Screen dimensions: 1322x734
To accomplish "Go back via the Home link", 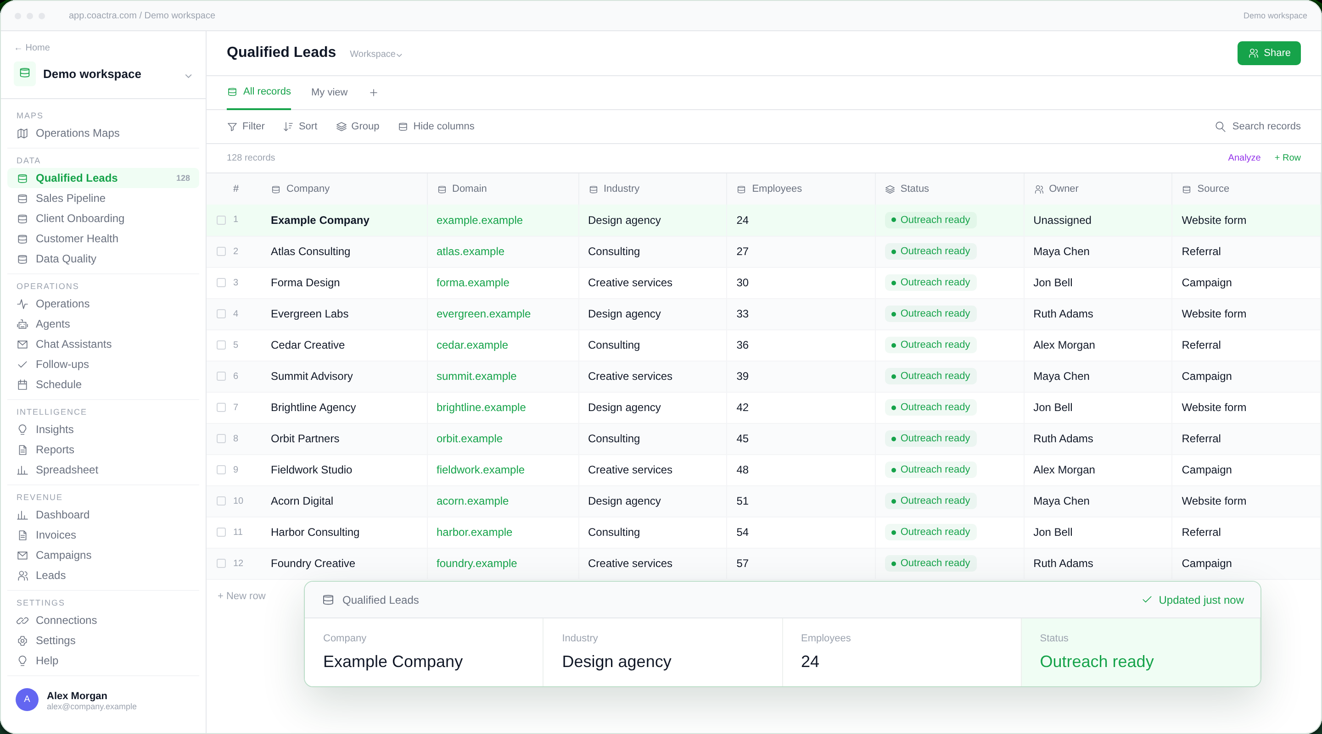I will tap(32, 48).
